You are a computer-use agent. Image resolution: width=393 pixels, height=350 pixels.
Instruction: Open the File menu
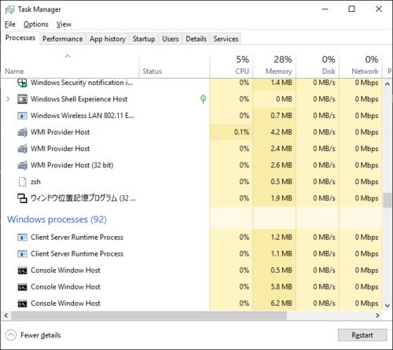10,24
